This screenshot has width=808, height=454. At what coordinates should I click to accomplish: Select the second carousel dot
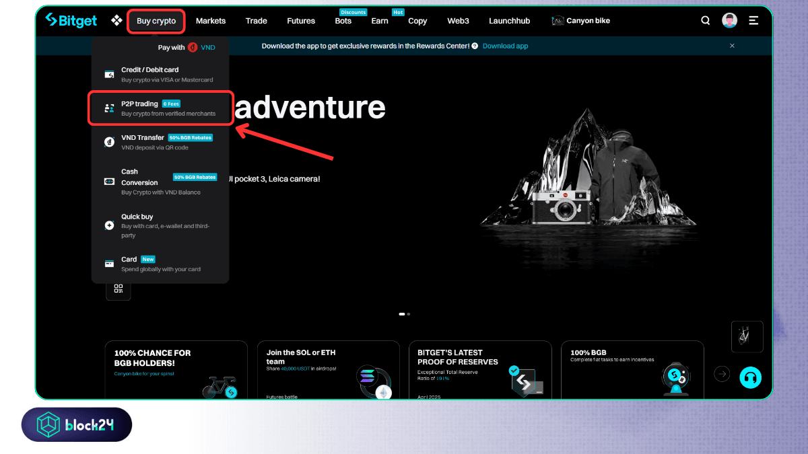(x=408, y=314)
